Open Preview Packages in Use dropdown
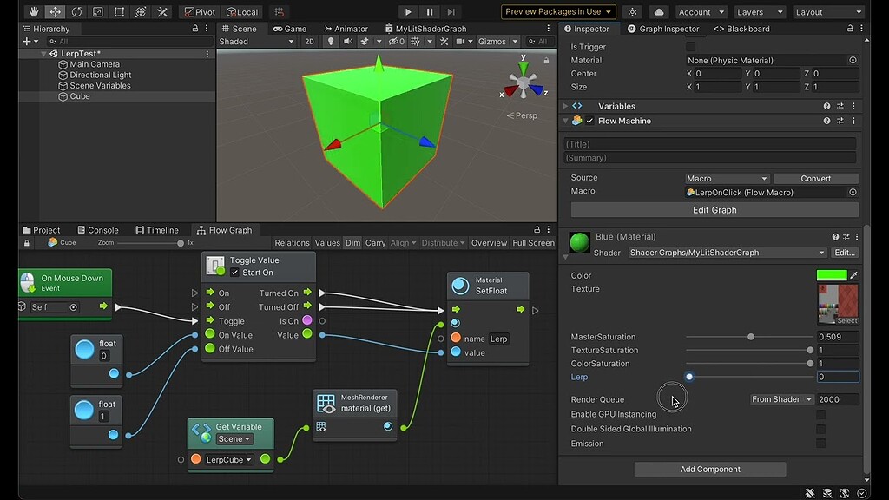The height and width of the screenshot is (500, 889). [558, 12]
